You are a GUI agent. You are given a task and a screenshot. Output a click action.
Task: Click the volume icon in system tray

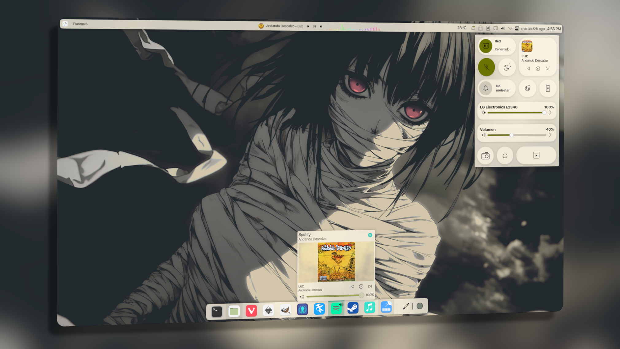(503, 28)
